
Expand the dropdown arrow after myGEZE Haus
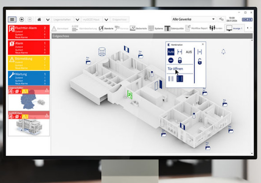pyautogui.click(x=106, y=20)
